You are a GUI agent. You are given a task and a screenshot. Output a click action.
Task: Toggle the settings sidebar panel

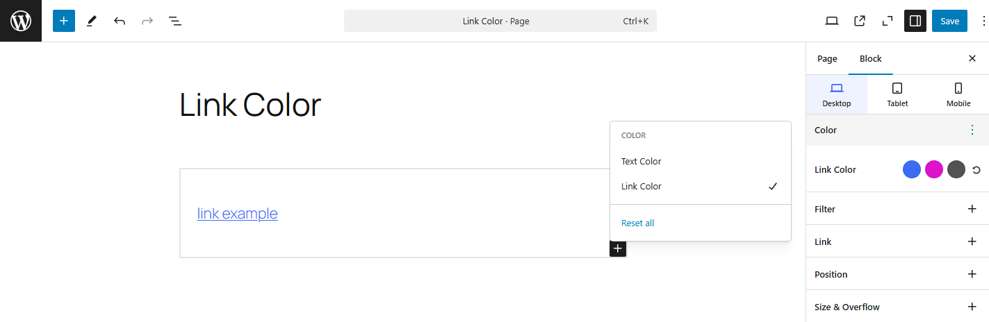(915, 21)
